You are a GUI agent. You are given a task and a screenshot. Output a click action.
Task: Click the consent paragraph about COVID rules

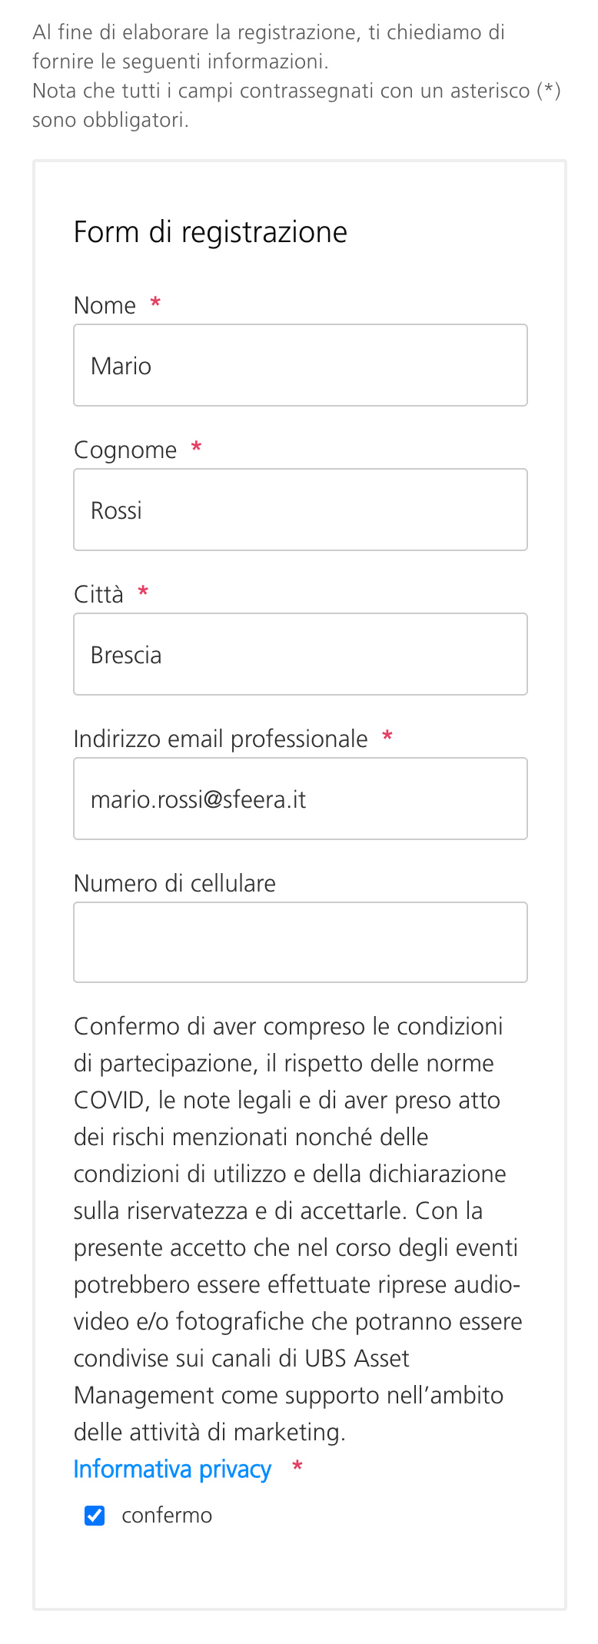[296, 1229]
